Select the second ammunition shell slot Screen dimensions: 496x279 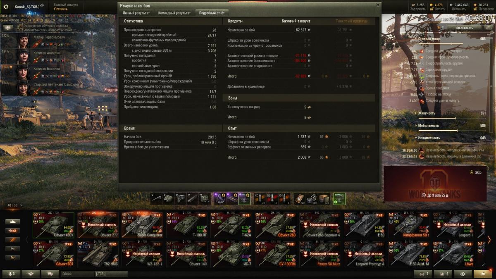click(272, 198)
